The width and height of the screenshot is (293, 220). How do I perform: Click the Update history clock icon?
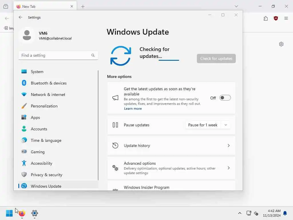(x=115, y=145)
